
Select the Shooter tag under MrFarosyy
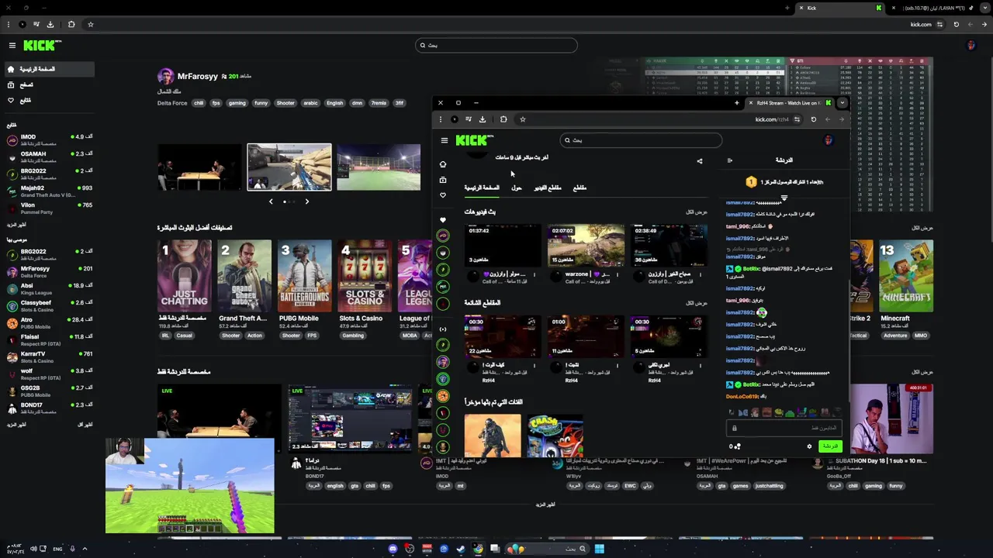coord(285,103)
